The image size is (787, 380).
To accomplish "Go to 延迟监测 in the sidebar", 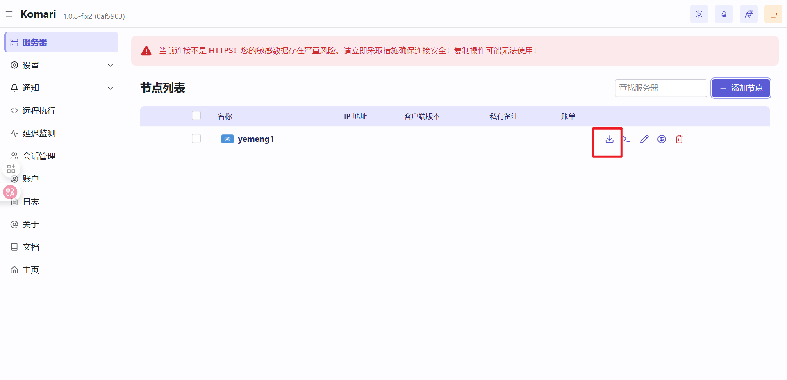I will pyautogui.click(x=39, y=134).
